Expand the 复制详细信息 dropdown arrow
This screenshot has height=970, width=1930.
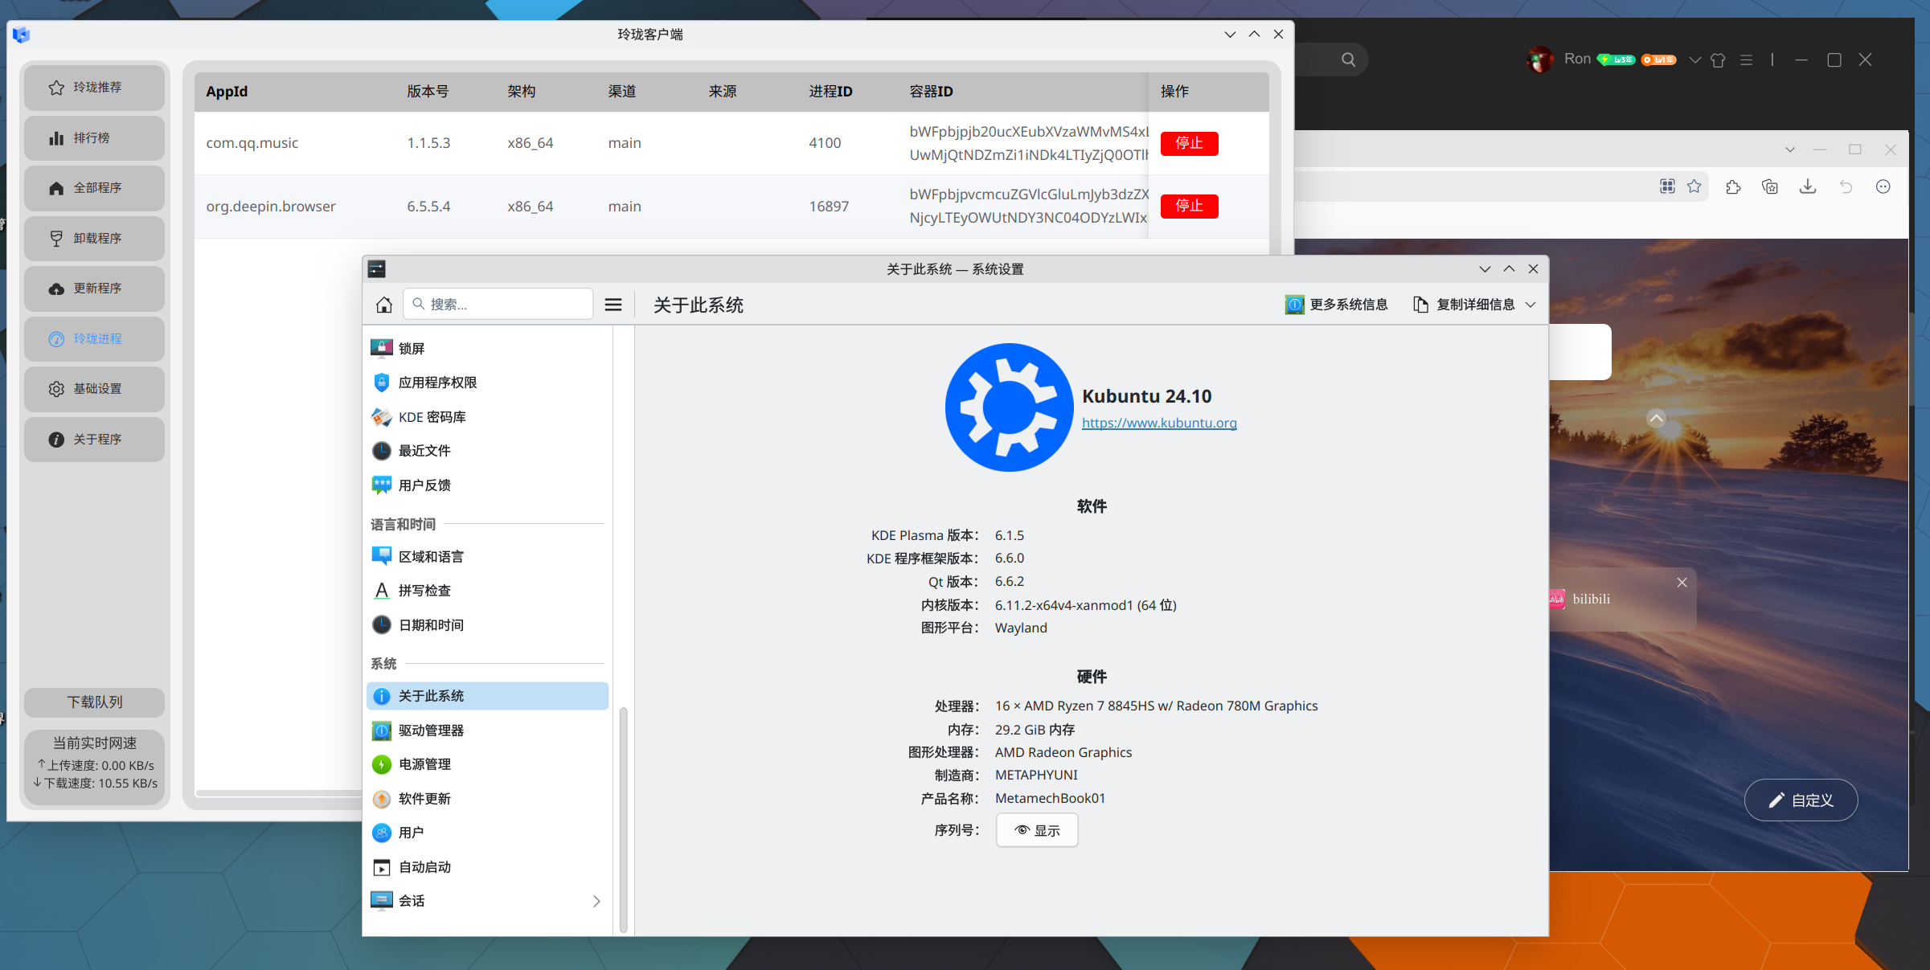(1530, 305)
